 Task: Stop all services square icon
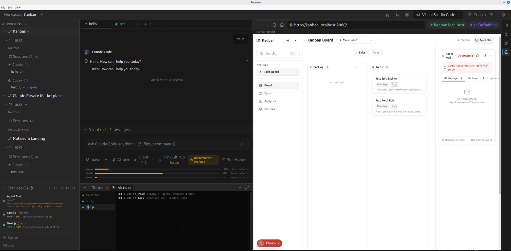point(73,188)
